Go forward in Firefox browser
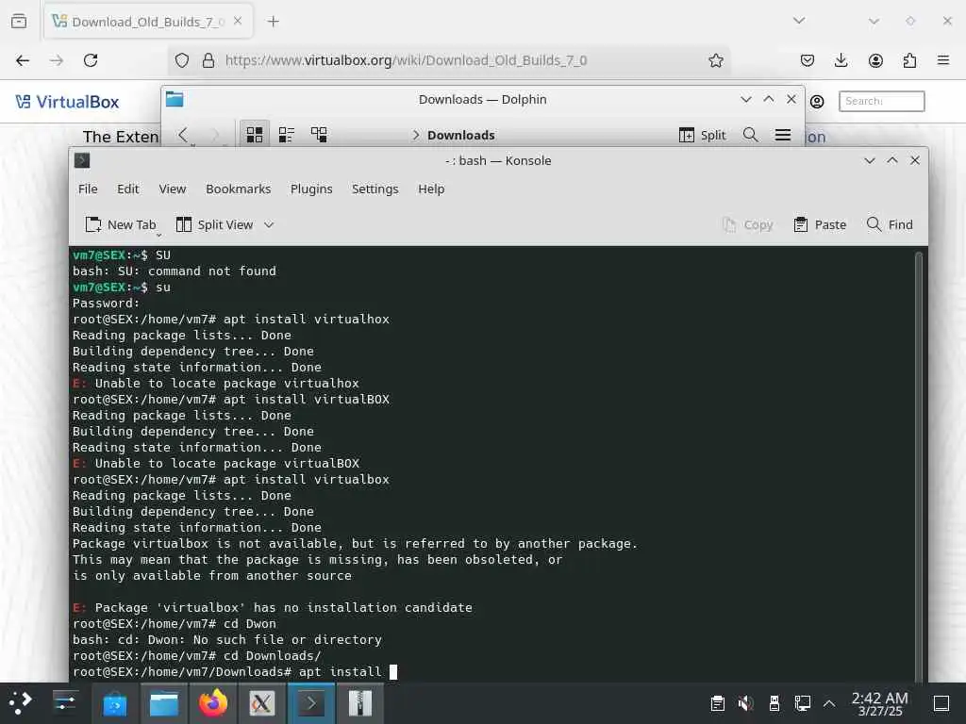The image size is (966, 724). click(57, 60)
